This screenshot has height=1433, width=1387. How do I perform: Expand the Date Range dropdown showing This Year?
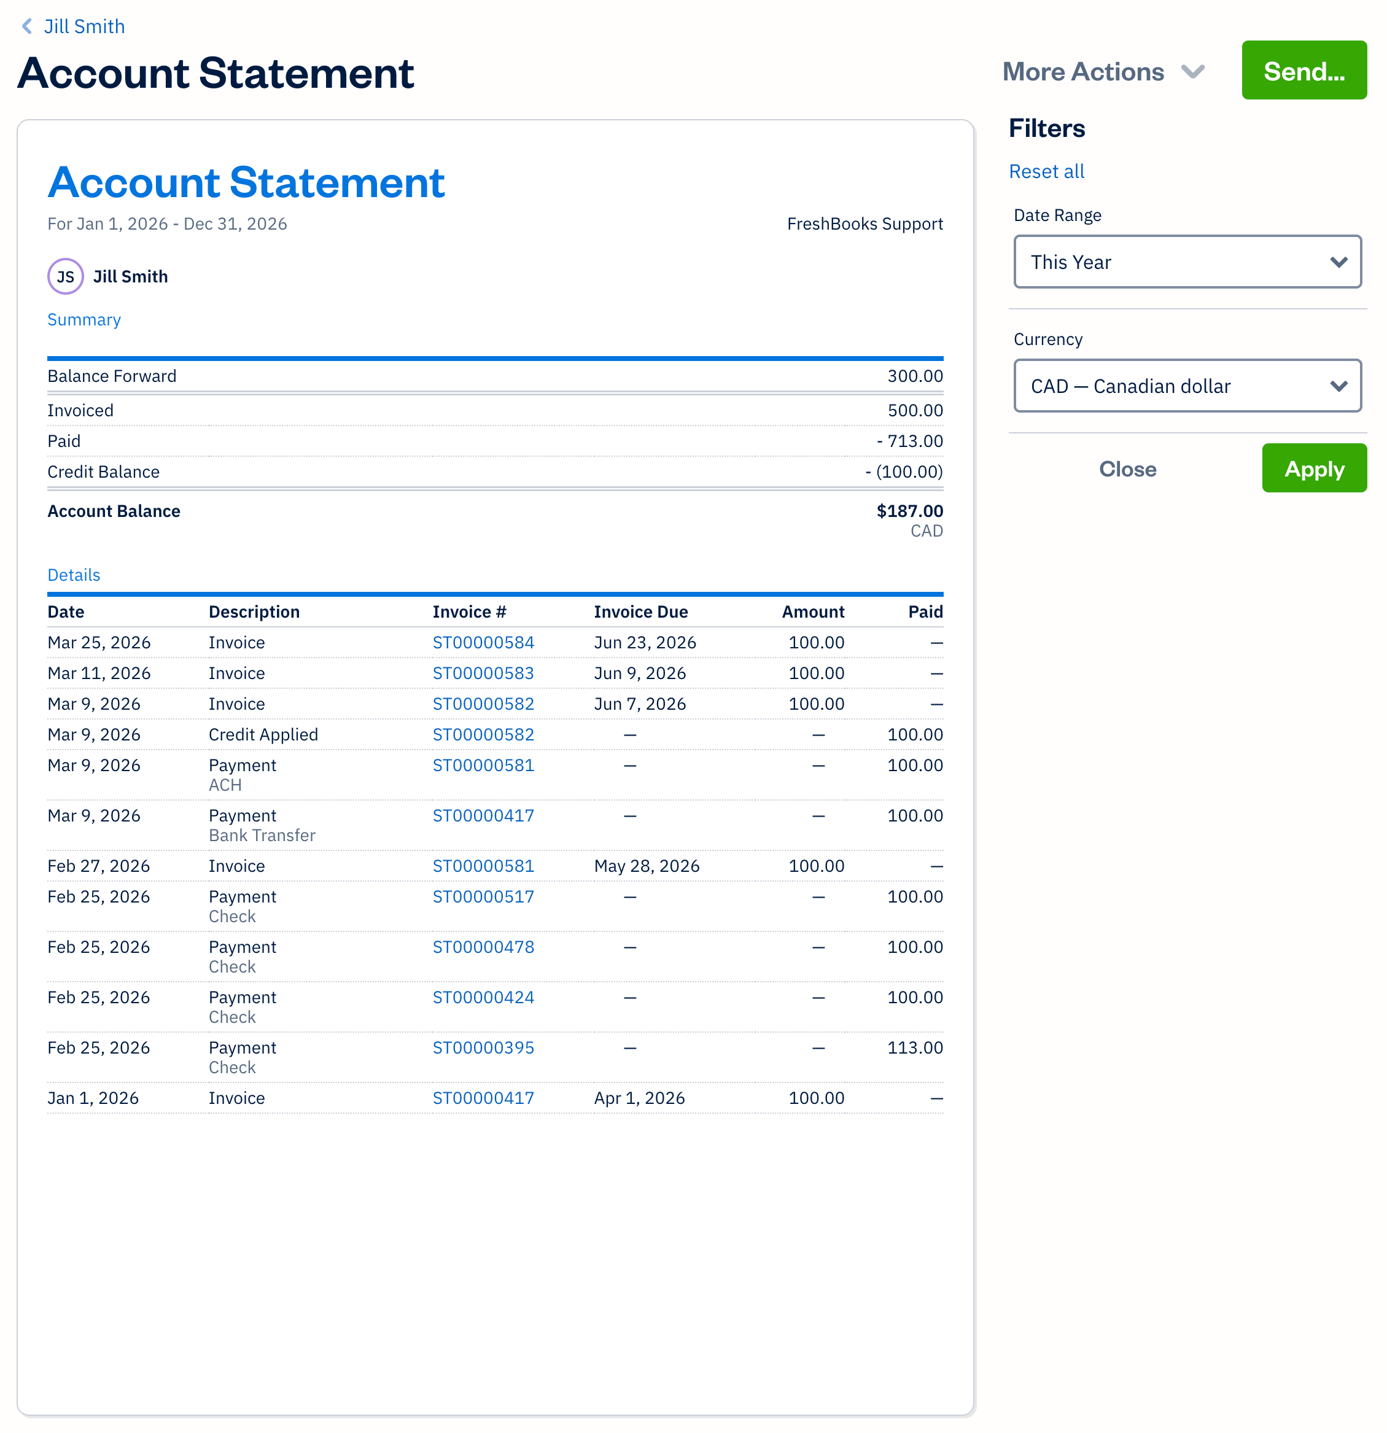tap(1186, 262)
